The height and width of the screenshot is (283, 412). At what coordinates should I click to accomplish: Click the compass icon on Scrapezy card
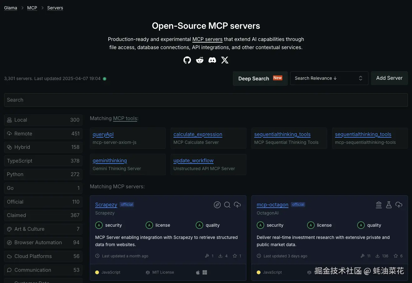(217, 205)
